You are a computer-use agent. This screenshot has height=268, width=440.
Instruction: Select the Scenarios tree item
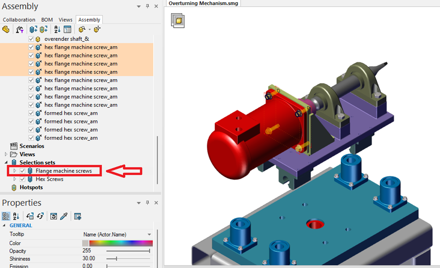click(32, 146)
